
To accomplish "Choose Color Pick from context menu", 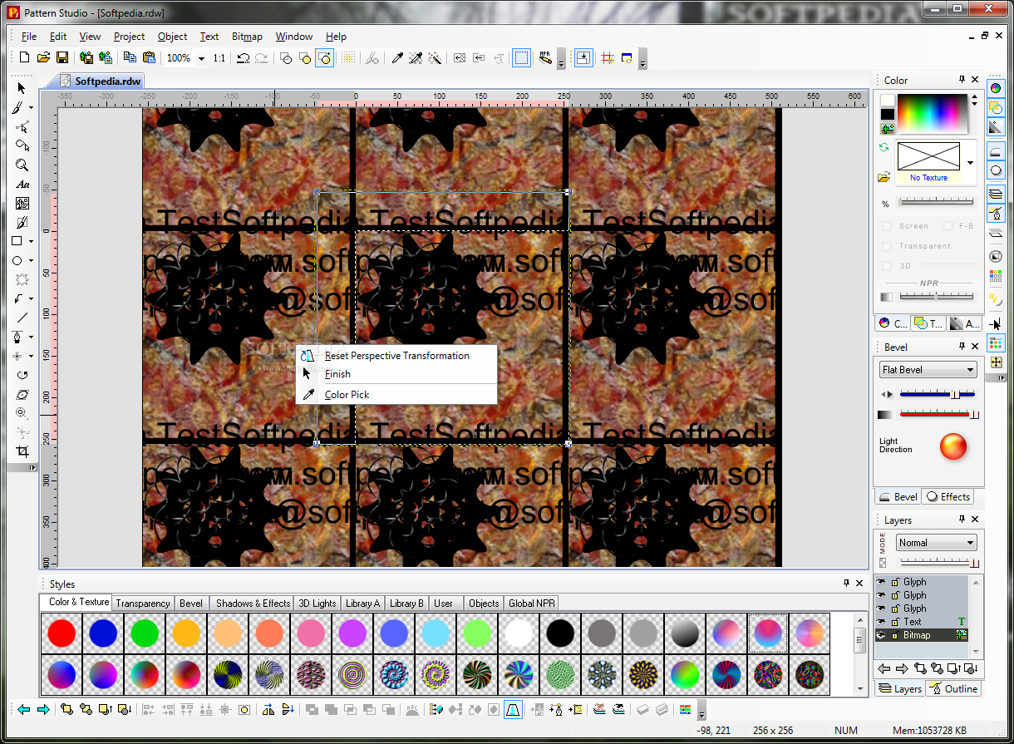I will [x=396, y=395].
